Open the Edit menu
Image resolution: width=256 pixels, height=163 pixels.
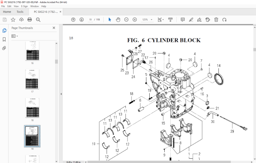click(x=9, y=6)
